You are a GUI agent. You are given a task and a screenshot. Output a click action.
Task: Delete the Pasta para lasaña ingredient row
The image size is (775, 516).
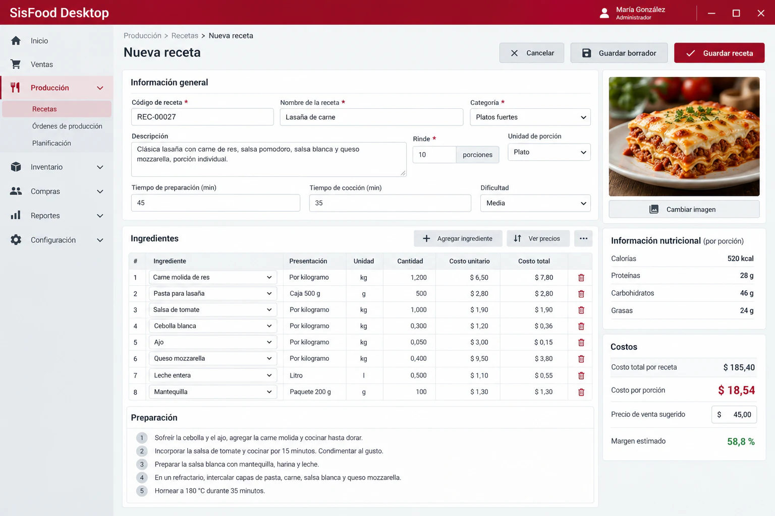(x=581, y=294)
